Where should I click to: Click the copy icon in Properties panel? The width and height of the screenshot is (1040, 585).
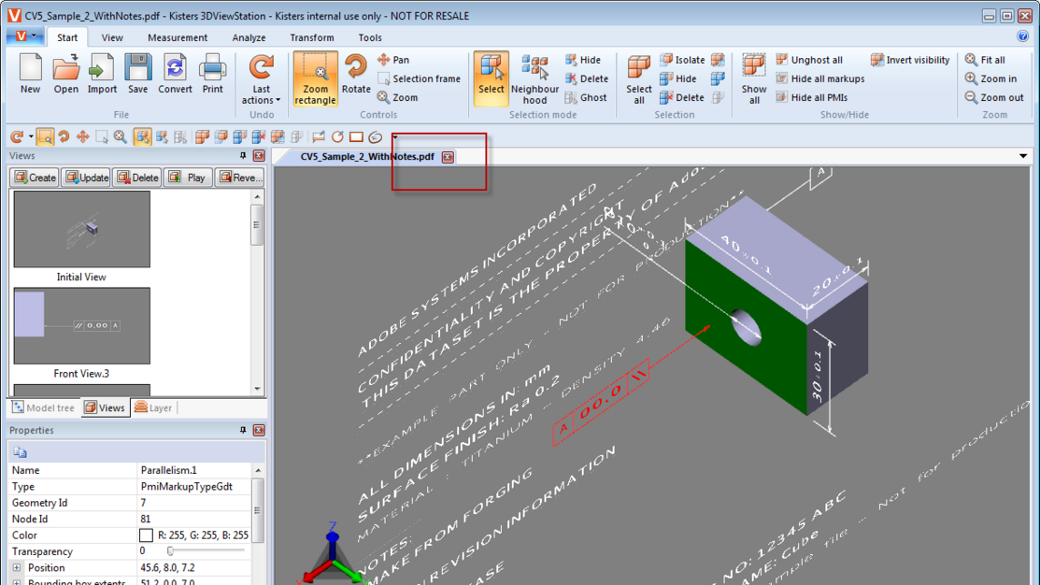[20, 452]
